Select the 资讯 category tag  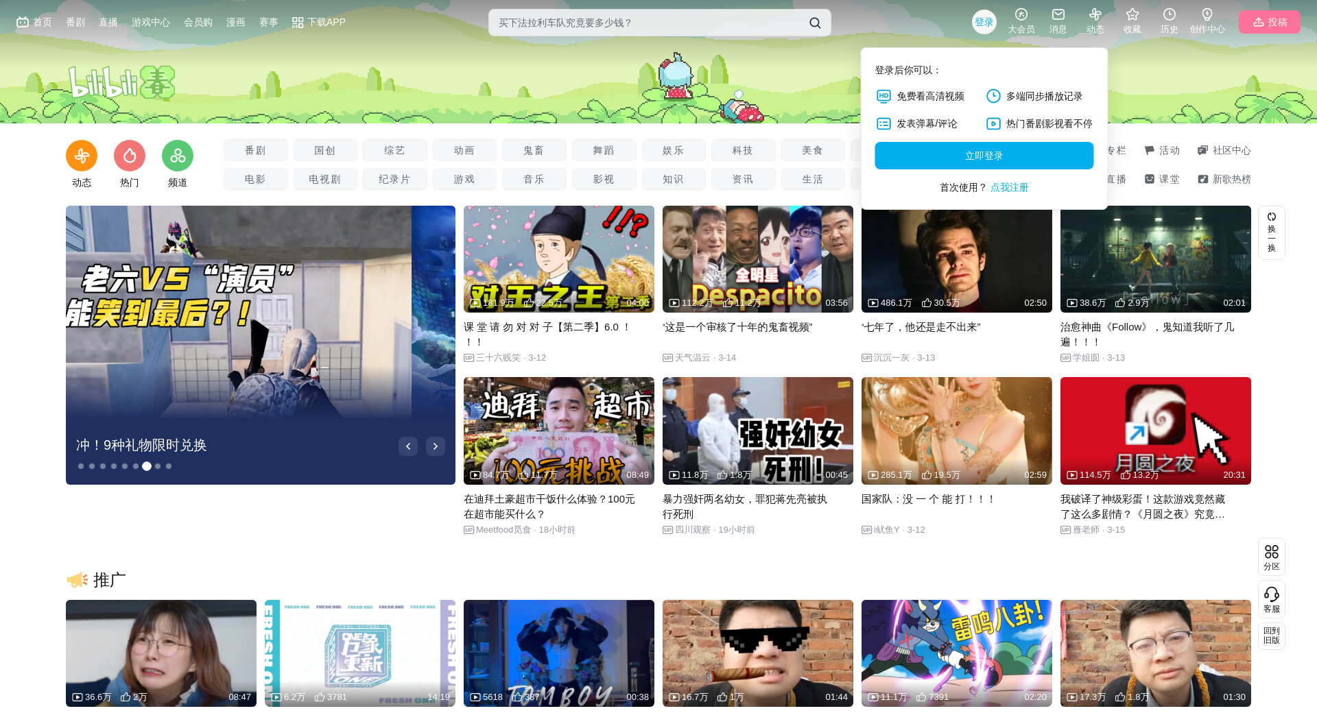743,179
